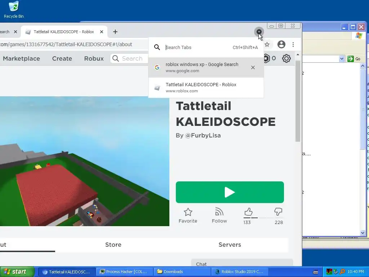Select the roblox windows xp Google Search tab entry

206,67
